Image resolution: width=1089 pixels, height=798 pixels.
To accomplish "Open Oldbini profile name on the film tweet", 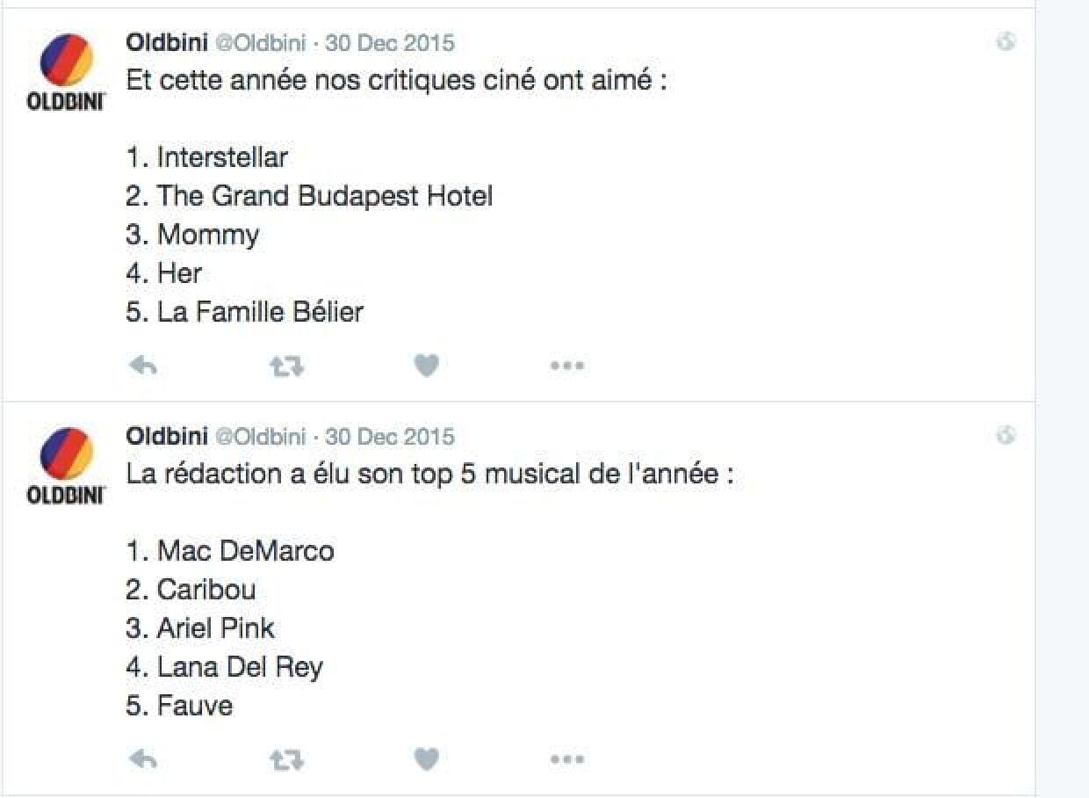I will [167, 42].
